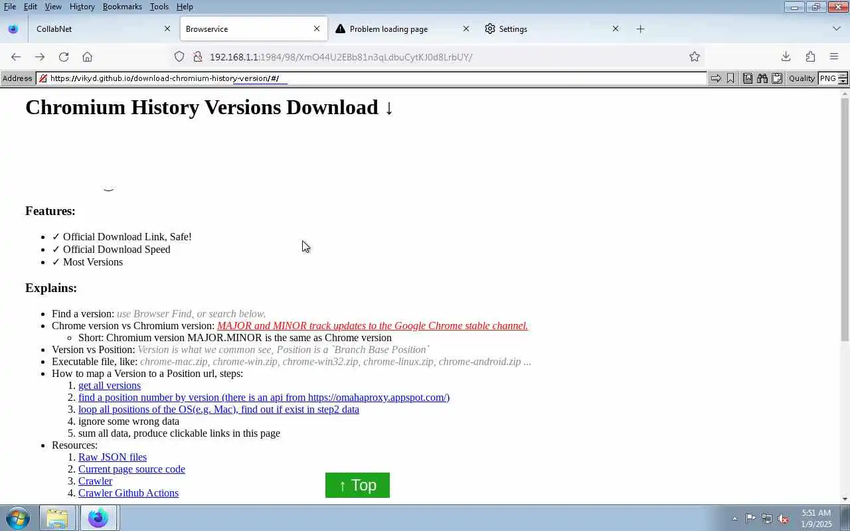The width and height of the screenshot is (850, 531).
Task: Open the Bookmarks menu
Action: pyautogui.click(x=122, y=7)
